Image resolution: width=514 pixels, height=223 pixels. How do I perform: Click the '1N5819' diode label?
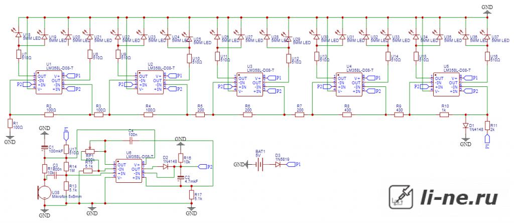[282, 159]
